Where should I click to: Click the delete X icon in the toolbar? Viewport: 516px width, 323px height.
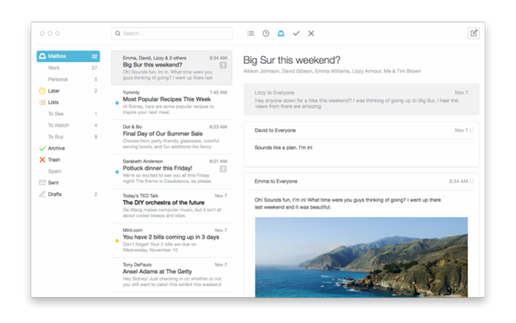click(x=310, y=33)
